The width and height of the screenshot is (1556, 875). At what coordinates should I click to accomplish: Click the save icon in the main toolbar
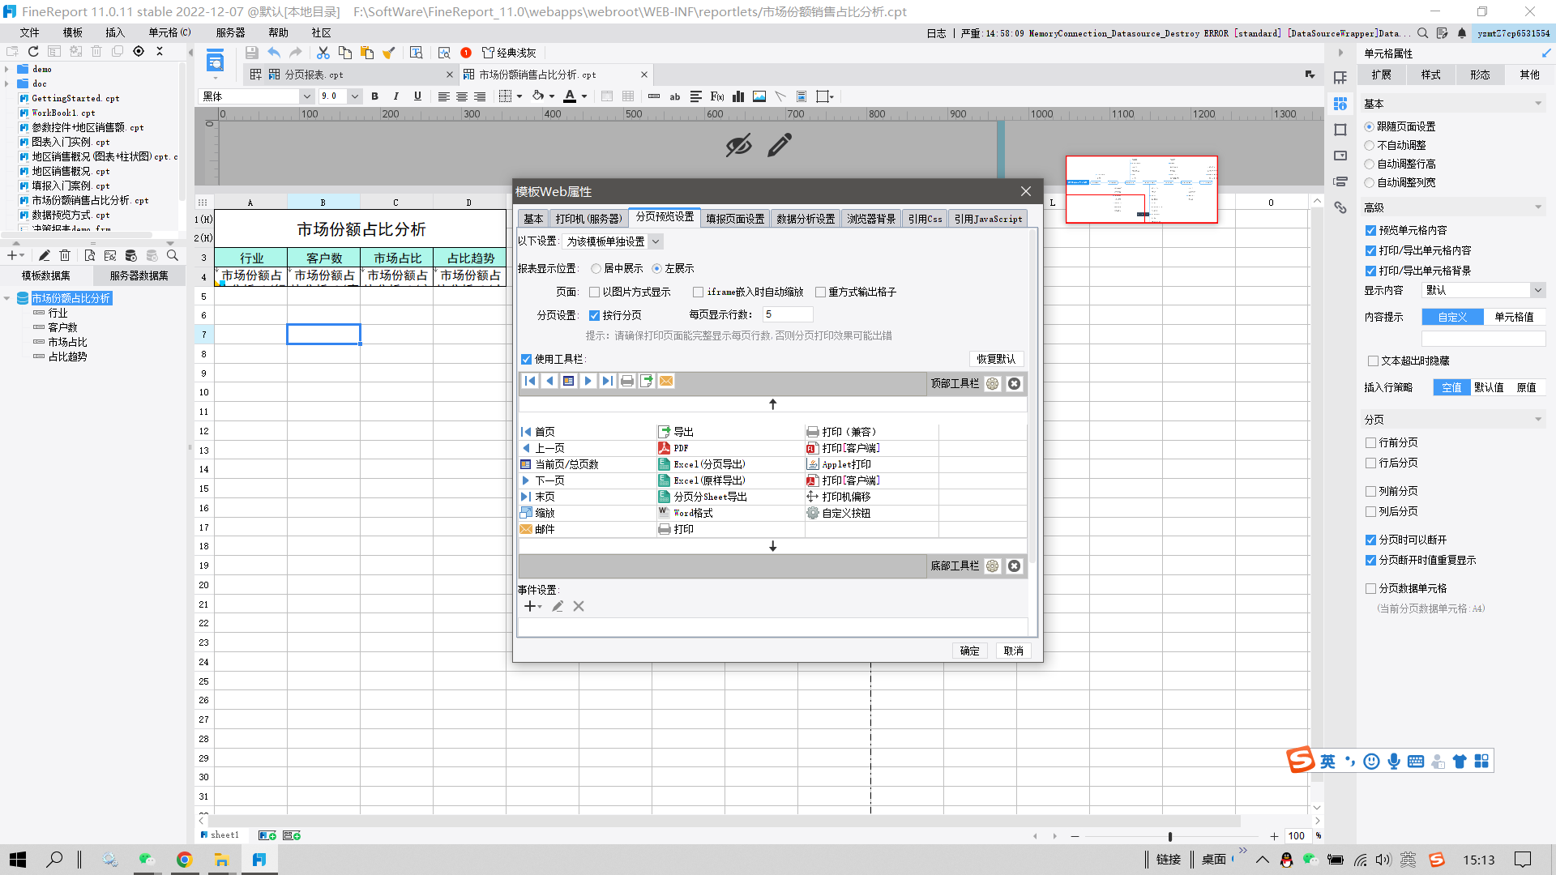(x=251, y=53)
